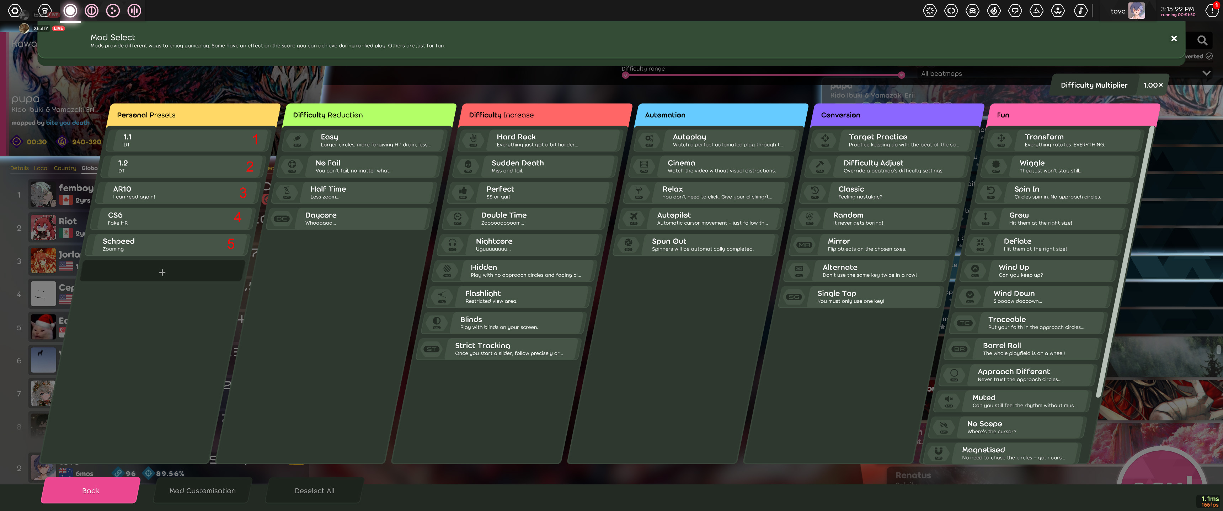1223x511 pixels.
Task: Select the taiko ruleset icon on the toolbar
Action: tap(92, 10)
